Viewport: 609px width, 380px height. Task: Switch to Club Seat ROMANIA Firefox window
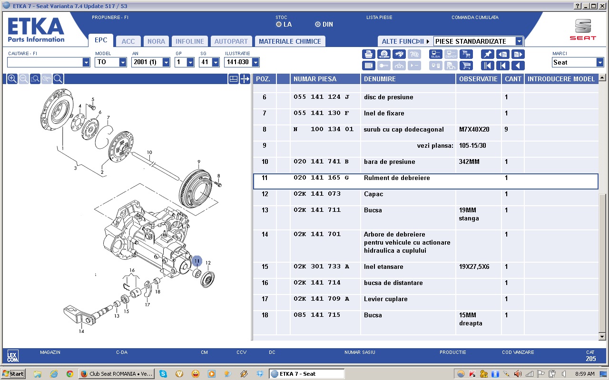click(x=117, y=374)
